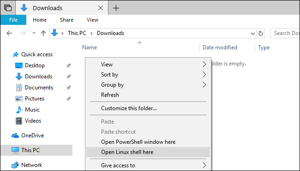Open the File ribbon tab
Viewport: 300px width, 171px height.
pos(13,20)
